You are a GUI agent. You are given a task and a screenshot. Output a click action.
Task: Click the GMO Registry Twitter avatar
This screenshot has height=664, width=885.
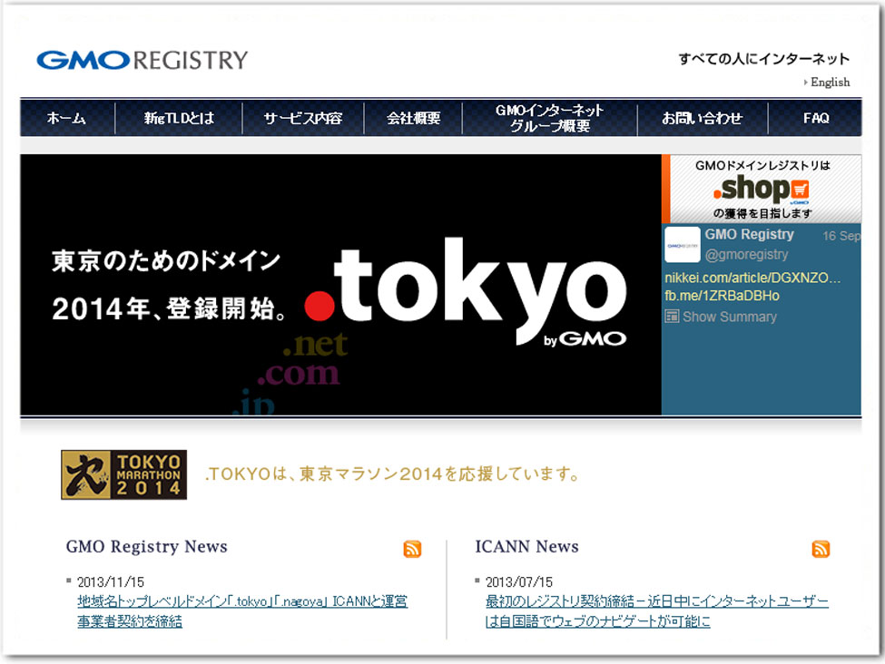tap(683, 245)
